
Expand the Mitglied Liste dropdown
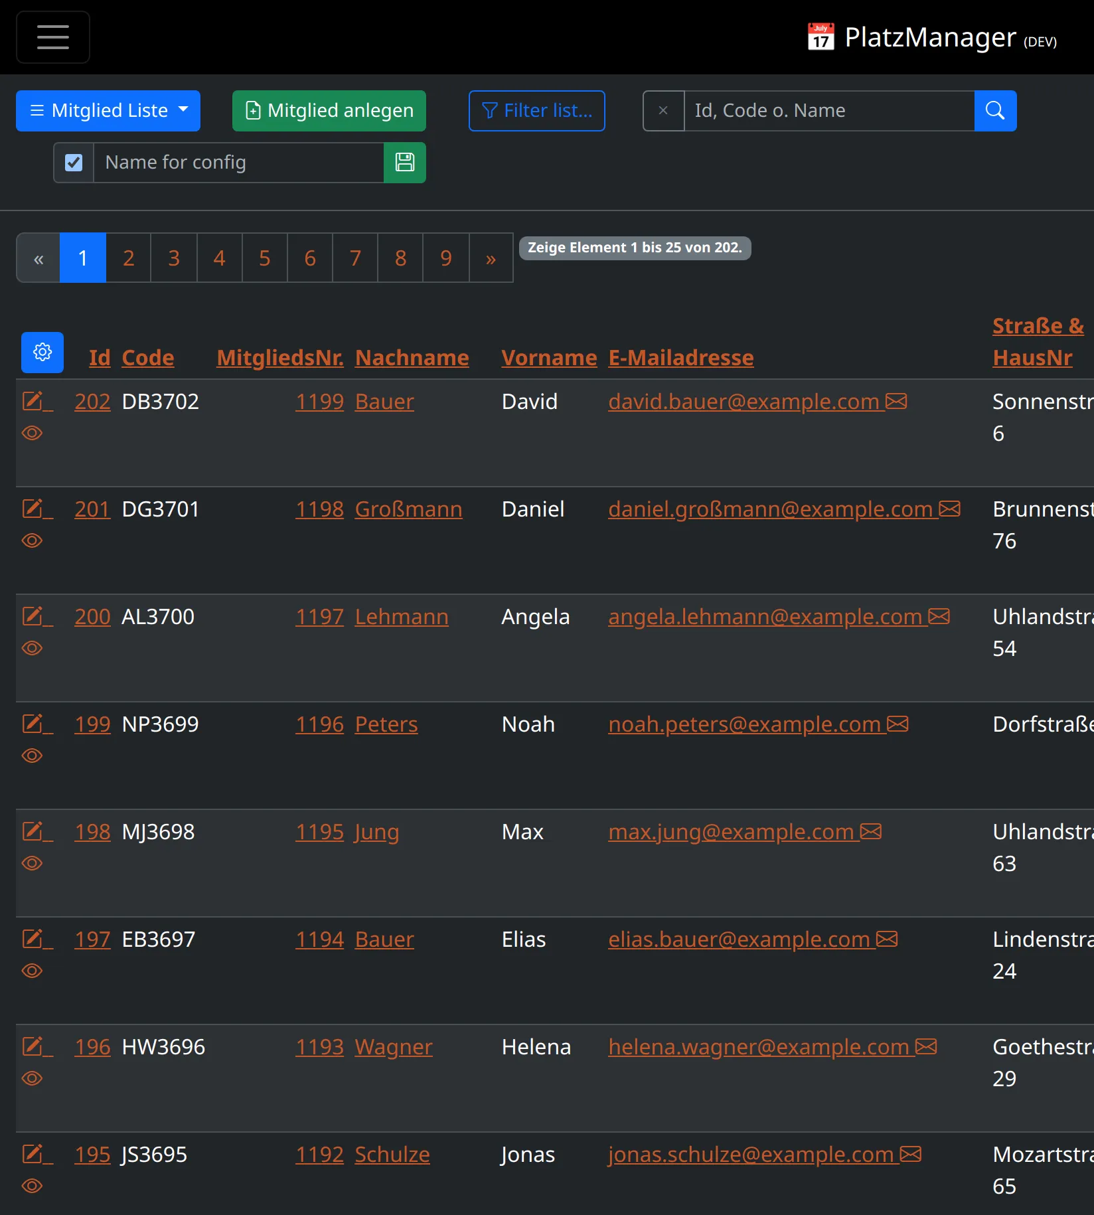108,111
